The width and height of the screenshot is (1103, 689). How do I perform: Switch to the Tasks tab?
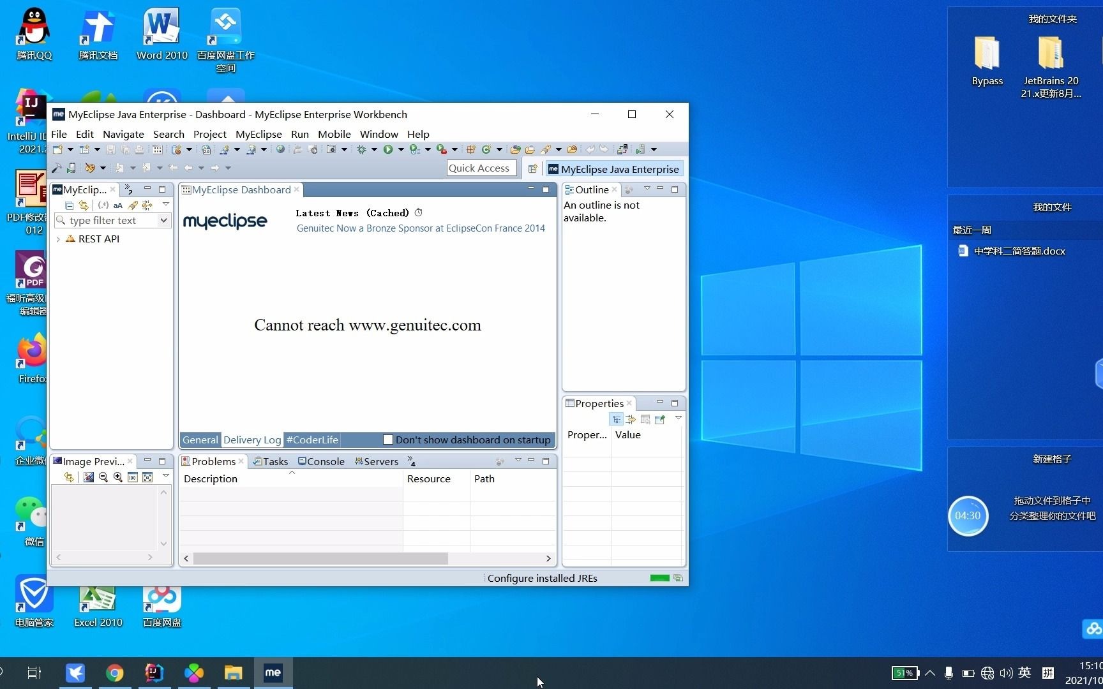pos(271,461)
